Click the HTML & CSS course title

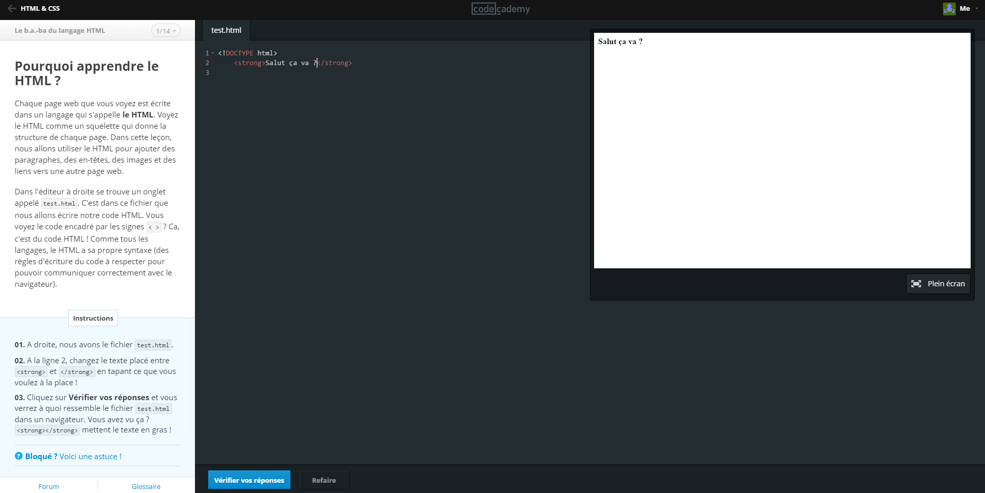(40, 9)
